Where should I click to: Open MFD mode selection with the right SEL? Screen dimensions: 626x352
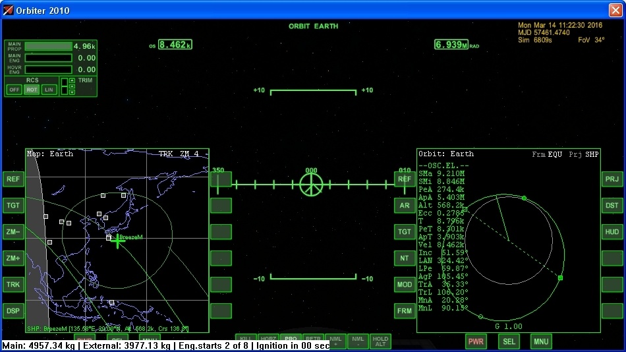509,341
